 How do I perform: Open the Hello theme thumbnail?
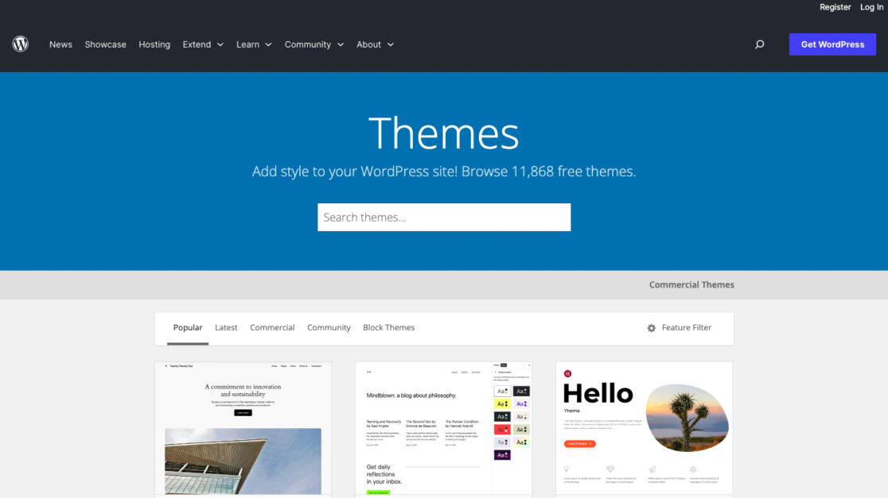coord(644,429)
